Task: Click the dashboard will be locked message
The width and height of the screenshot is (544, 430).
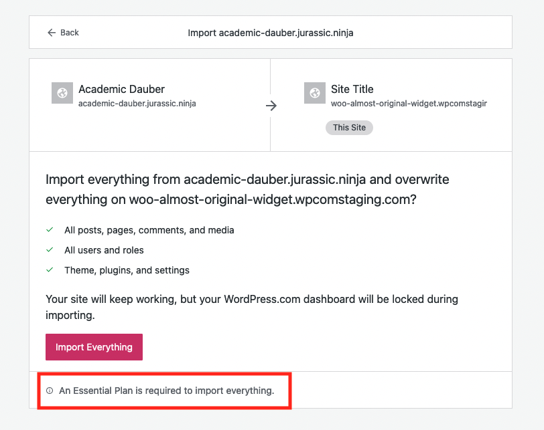Action: (x=252, y=306)
